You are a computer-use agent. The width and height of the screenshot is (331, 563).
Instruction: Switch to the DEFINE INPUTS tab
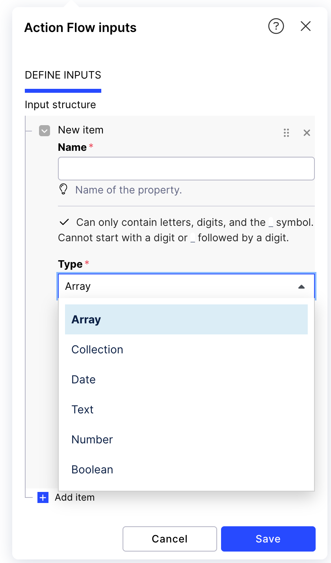(63, 75)
